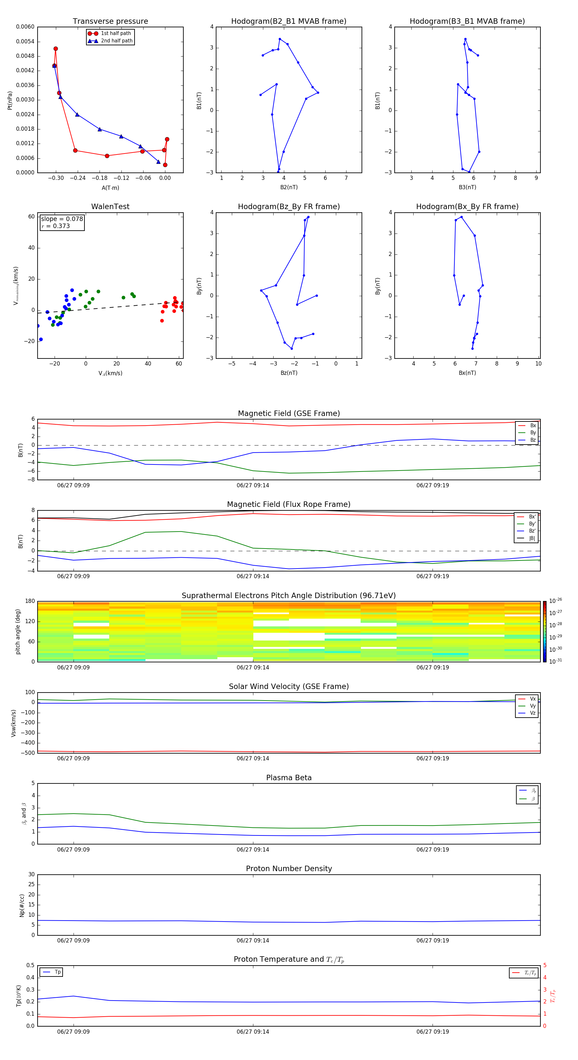The height and width of the screenshot is (1060, 578).
Task: Click the 'Tp(10^6K)' y-axis label
Action: pos(19,996)
